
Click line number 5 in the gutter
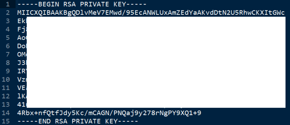[x=7, y=38]
